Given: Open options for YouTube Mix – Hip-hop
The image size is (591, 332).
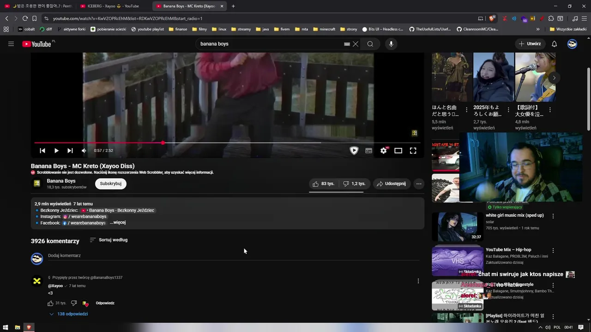Looking at the screenshot, I should tap(553, 250).
